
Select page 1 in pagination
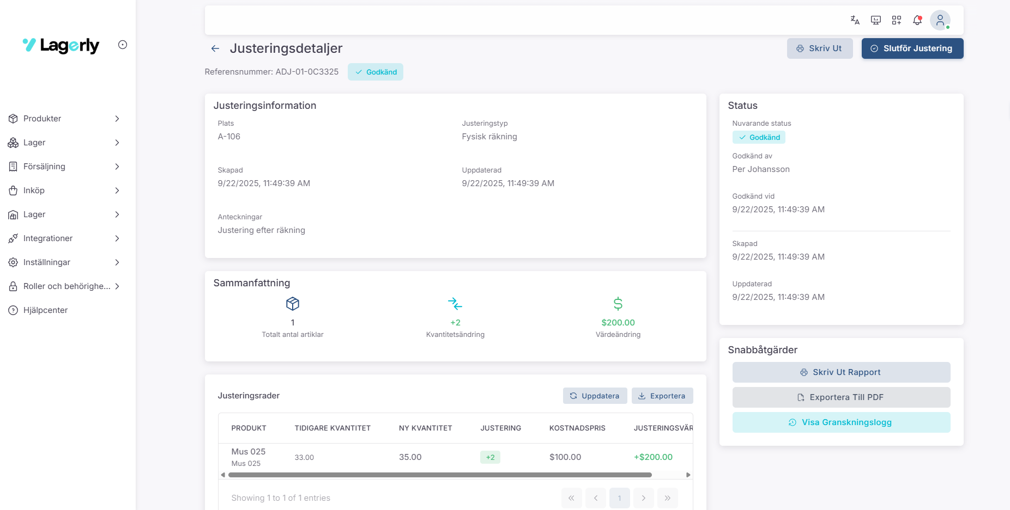tap(619, 498)
